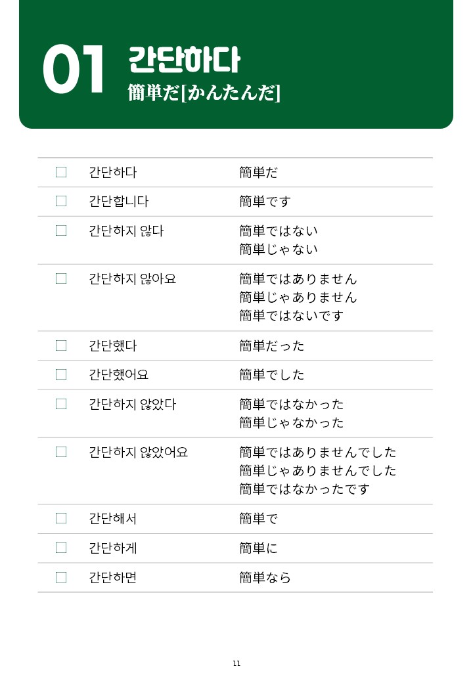Tick the box beside 간단하지 않았다

[x=61, y=404]
